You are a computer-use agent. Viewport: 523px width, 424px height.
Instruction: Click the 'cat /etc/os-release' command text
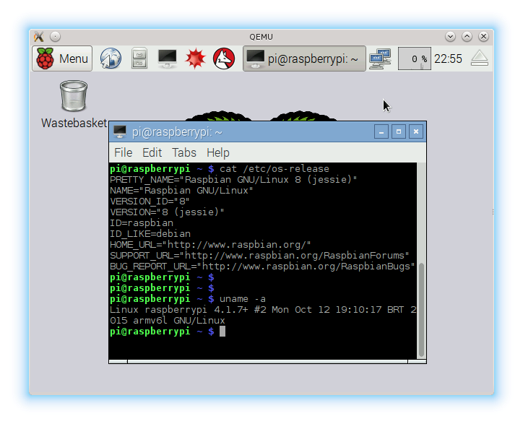tap(275, 169)
